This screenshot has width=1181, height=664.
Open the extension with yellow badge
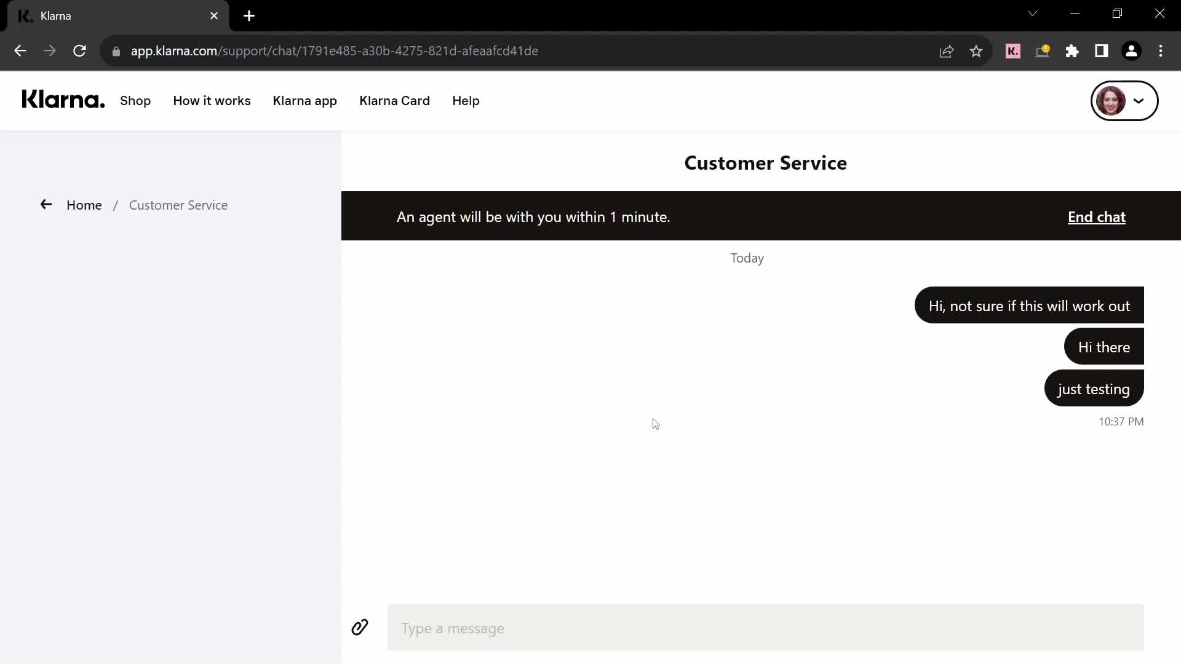click(x=1043, y=52)
